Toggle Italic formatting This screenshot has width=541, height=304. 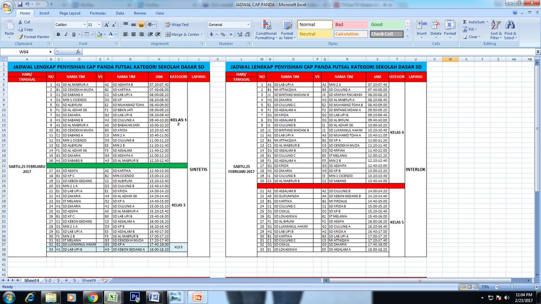tap(65, 34)
